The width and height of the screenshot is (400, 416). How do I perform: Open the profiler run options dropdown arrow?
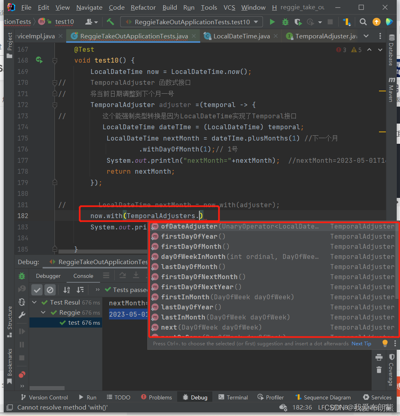point(320,22)
